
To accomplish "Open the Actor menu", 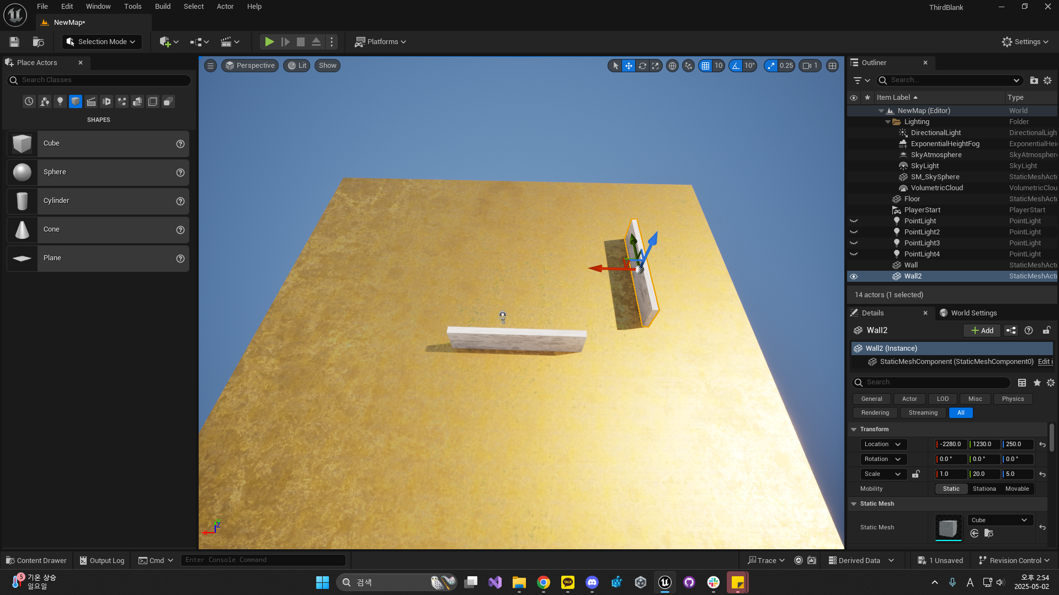I will coord(225,7).
